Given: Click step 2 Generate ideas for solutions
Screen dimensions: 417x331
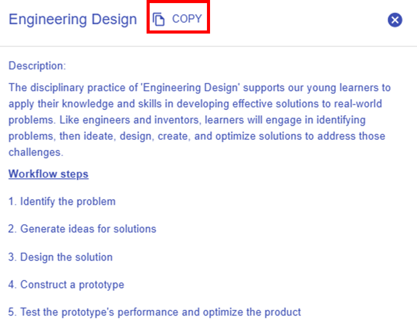Looking at the screenshot, I should click(82, 229).
